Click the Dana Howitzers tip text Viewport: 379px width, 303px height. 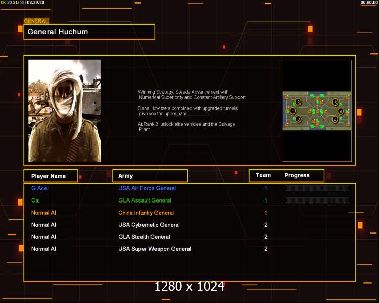pos(187,111)
